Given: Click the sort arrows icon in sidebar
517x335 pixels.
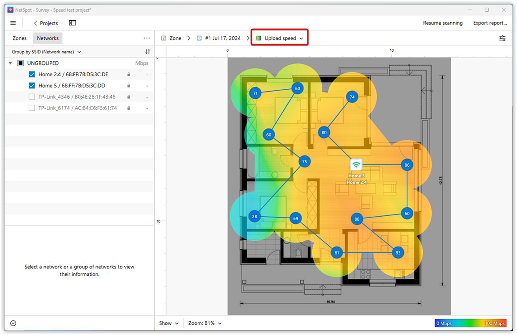Looking at the screenshot, I should click(147, 51).
